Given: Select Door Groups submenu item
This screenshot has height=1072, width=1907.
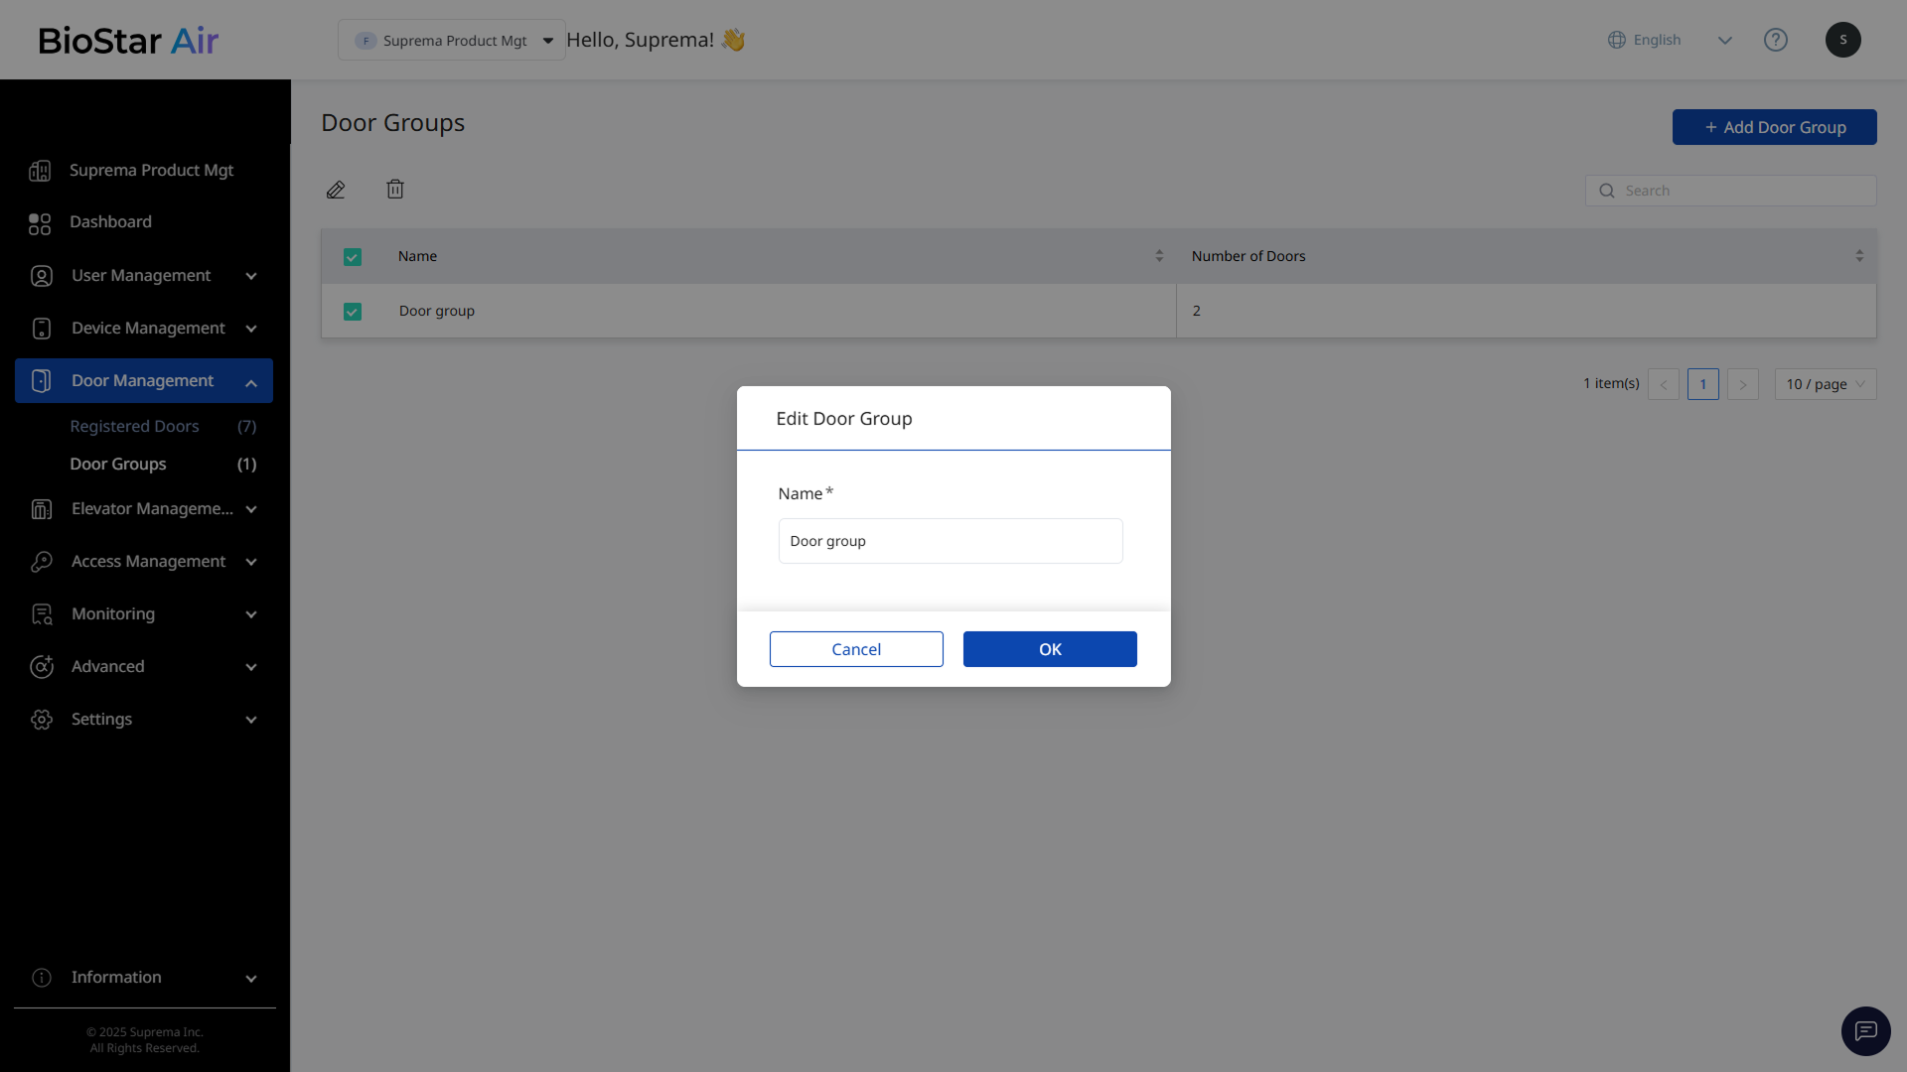Looking at the screenshot, I should (118, 464).
